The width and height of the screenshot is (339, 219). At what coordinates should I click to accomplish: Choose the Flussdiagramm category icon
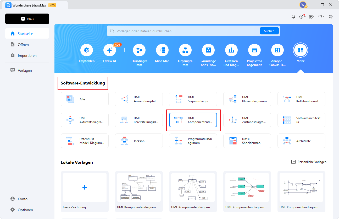[139, 50]
